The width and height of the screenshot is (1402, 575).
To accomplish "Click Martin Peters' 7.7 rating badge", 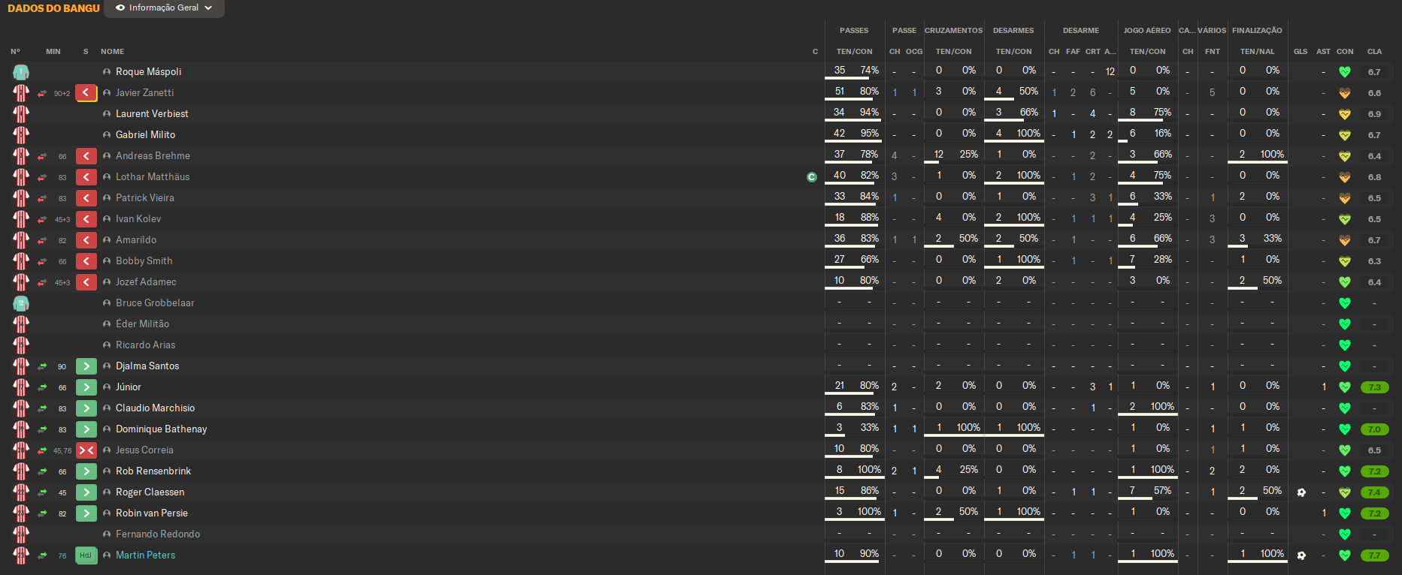I will 1374,555.
